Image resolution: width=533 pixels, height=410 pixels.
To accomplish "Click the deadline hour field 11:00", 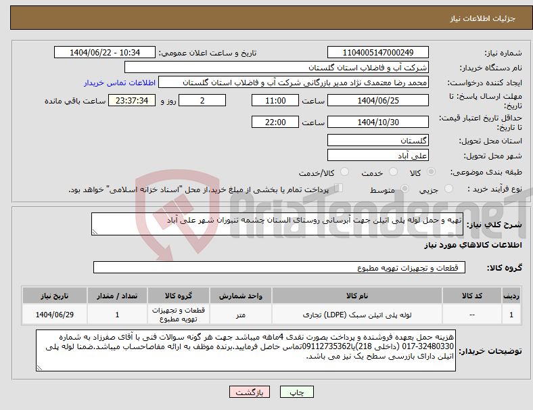I will tap(275, 101).
